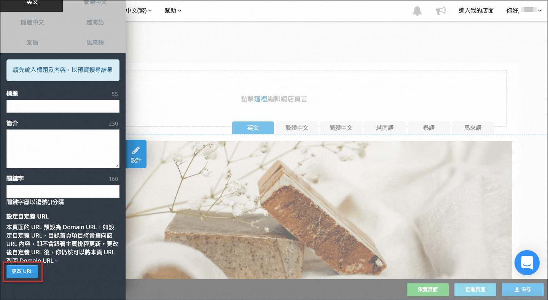Click the 查看頁面 view page button

(x=475, y=289)
